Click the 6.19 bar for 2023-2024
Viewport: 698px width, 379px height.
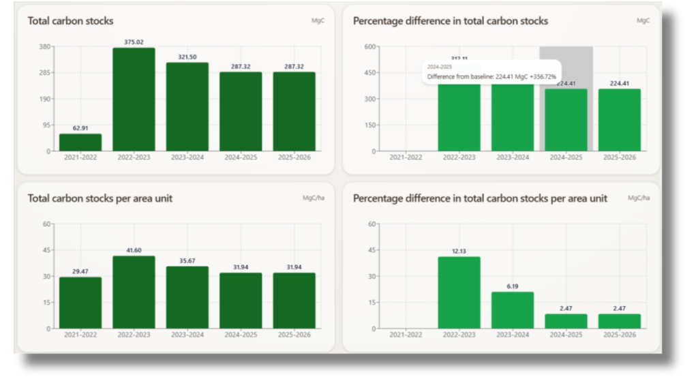tap(513, 310)
